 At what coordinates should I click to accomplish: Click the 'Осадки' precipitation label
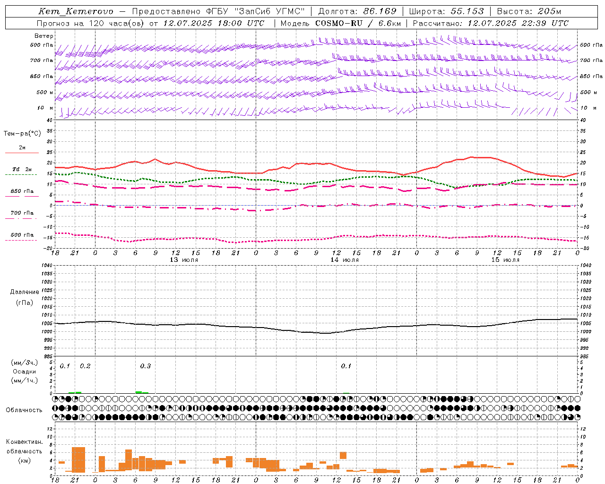(x=25, y=372)
